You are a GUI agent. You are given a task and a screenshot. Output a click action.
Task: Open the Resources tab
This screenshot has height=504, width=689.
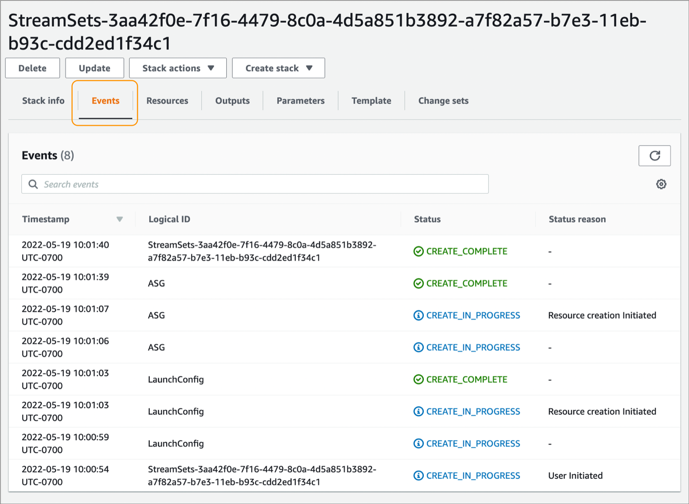click(167, 100)
